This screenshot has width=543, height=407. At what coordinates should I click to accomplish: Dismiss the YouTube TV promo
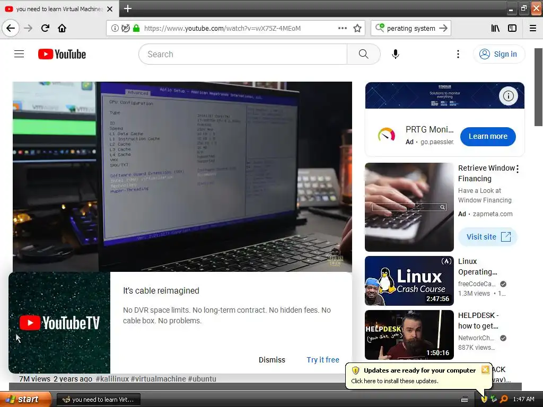click(x=272, y=360)
